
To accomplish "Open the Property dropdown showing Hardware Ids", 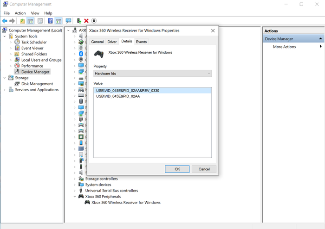I will click(153, 74).
